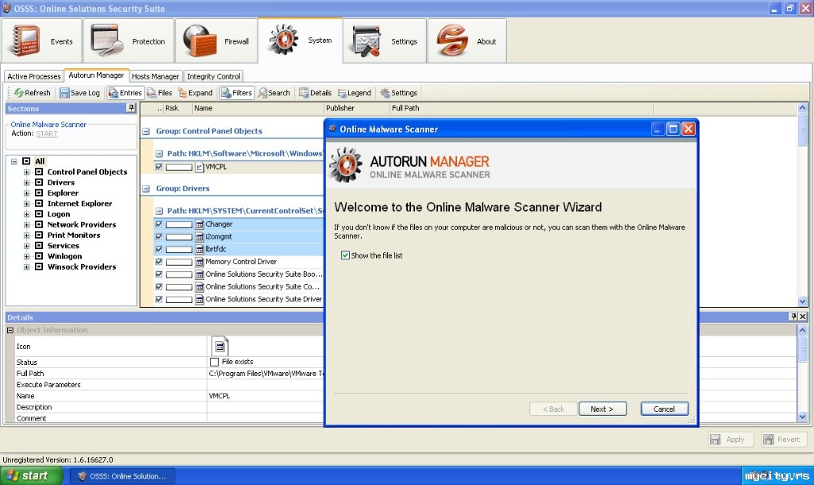Open Search from the toolbar
814x485 pixels.
274,92
